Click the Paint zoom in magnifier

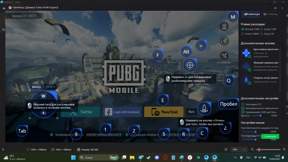284,150
